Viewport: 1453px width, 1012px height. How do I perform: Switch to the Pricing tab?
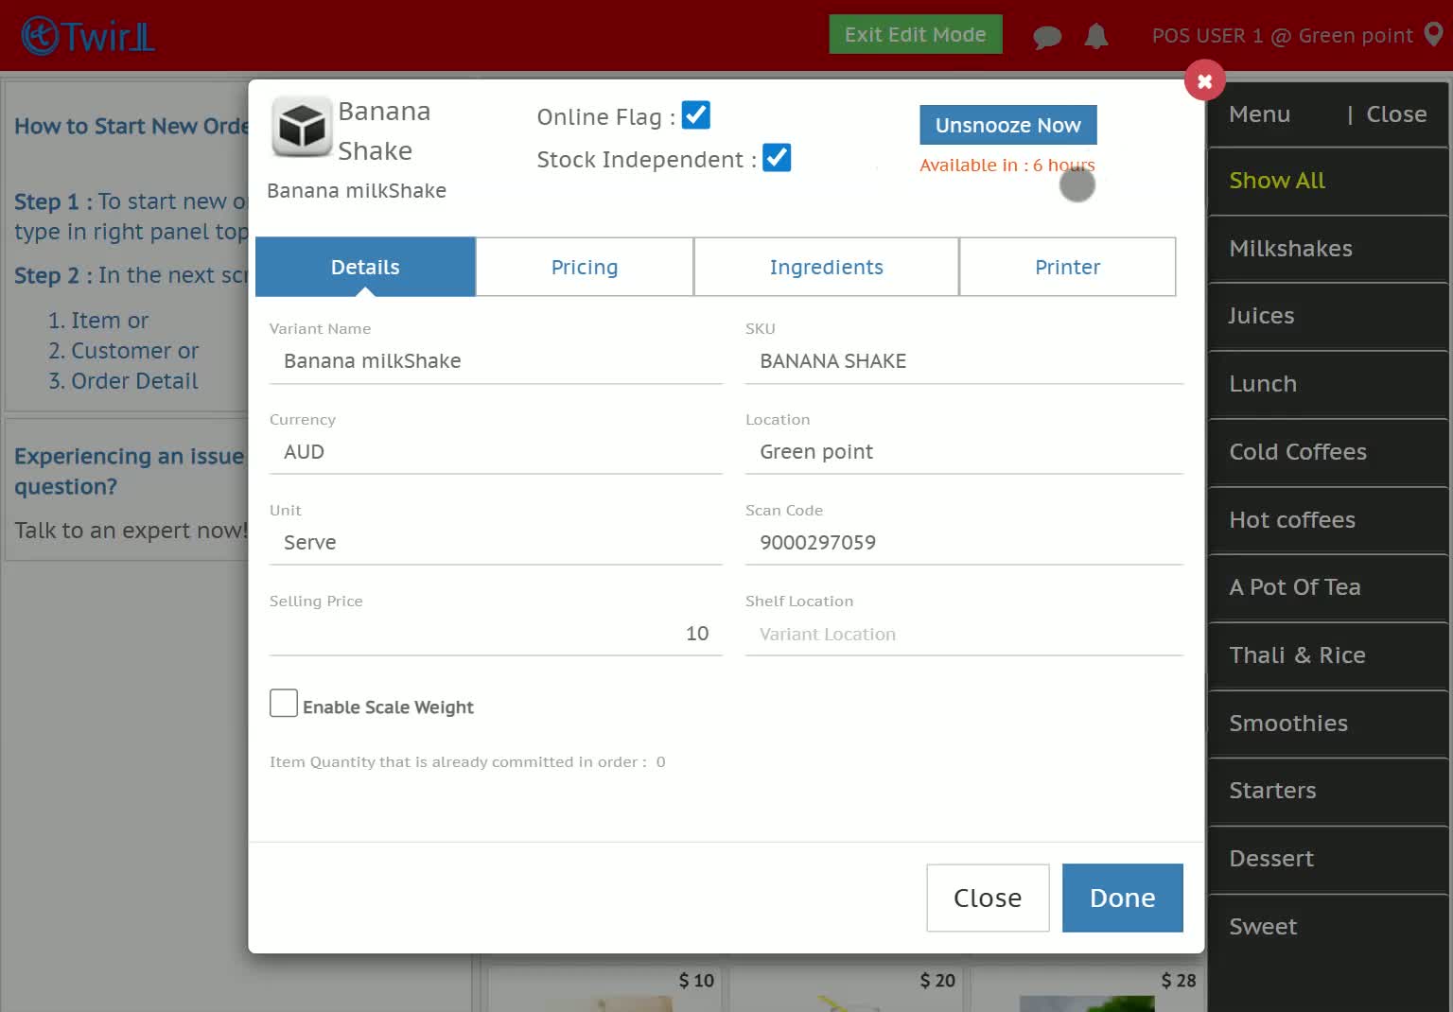pyautogui.click(x=585, y=267)
